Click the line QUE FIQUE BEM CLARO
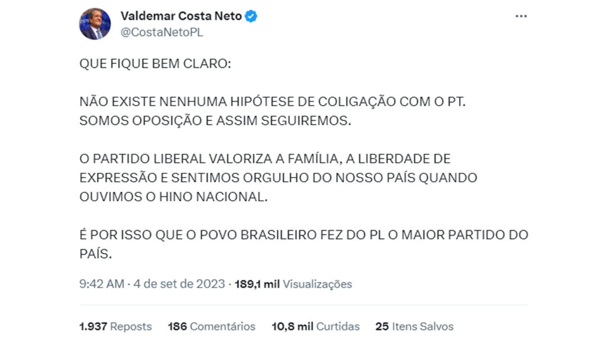The width and height of the screenshot is (607, 341). (154, 63)
